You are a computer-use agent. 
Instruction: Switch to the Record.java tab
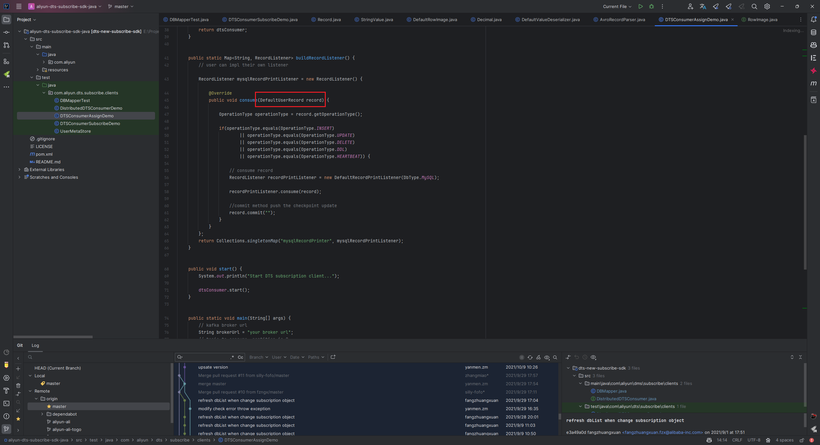326,20
